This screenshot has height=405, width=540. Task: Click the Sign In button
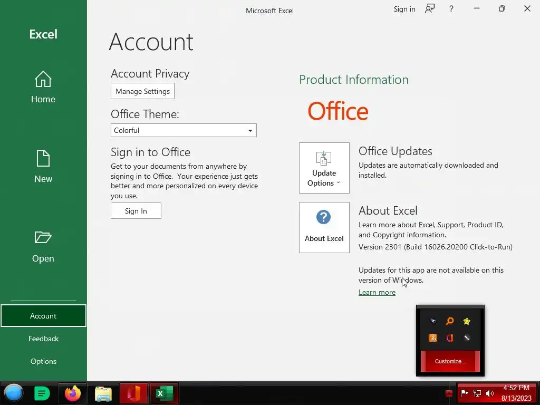coord(136,211)
